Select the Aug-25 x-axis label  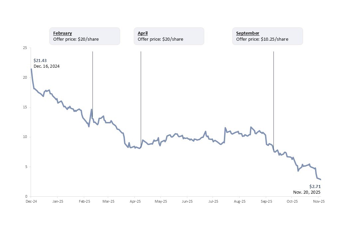[x=240, y=201]
